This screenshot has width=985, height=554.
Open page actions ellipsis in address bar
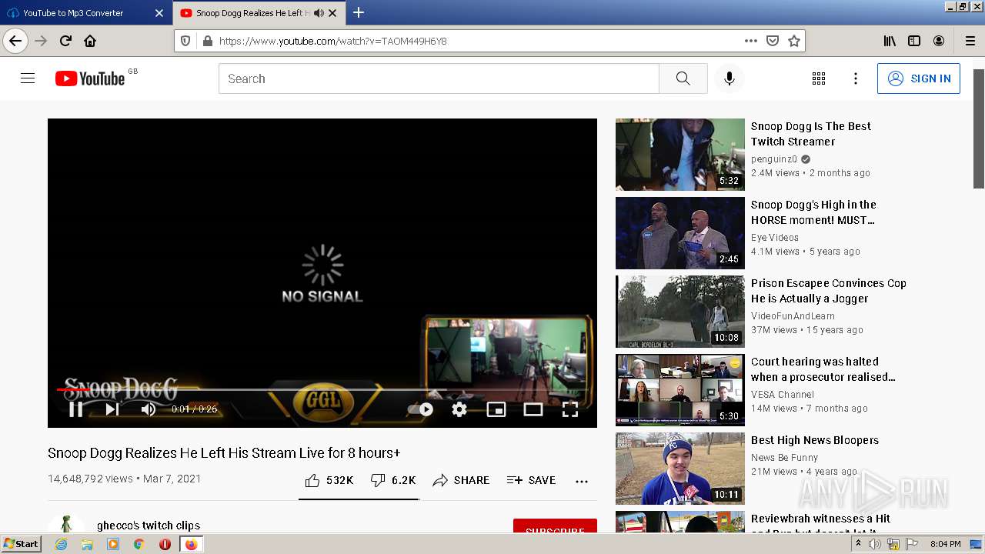pos(751,41)
